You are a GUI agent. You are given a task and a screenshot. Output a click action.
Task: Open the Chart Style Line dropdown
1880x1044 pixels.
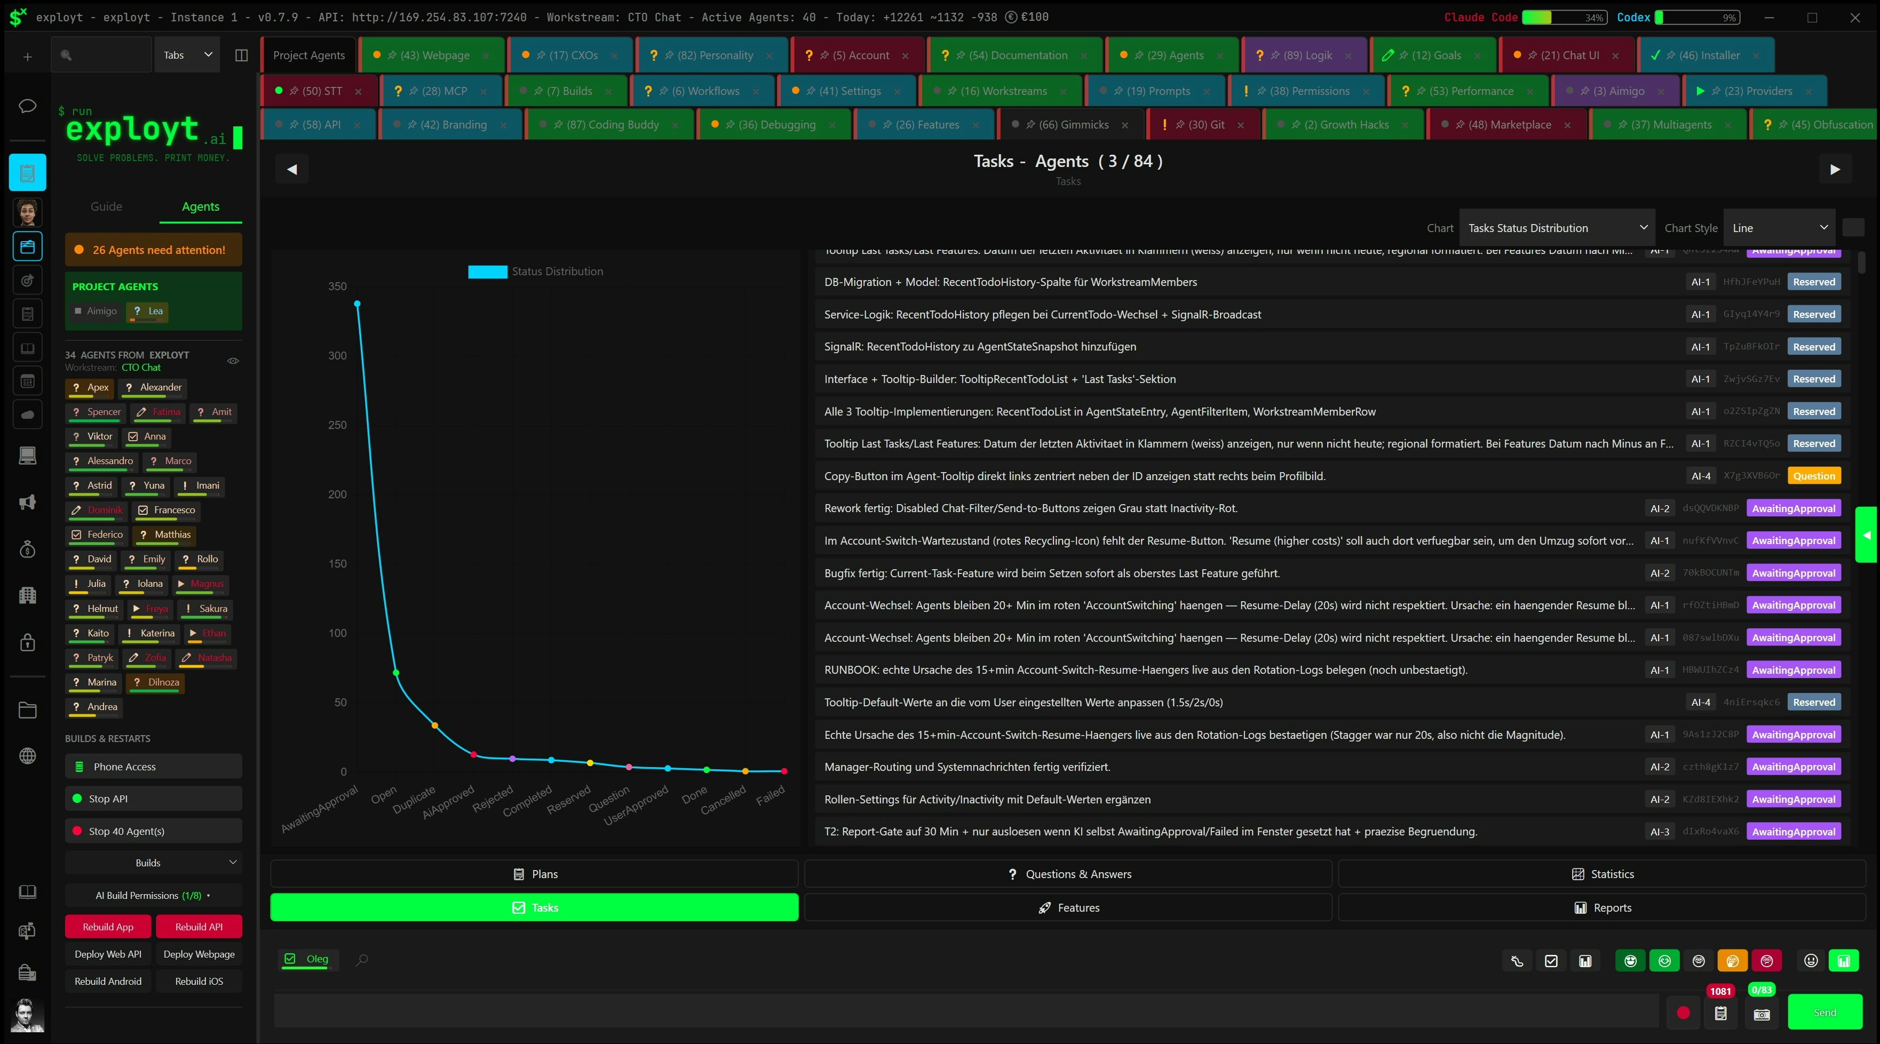(x=1779, y=228)
